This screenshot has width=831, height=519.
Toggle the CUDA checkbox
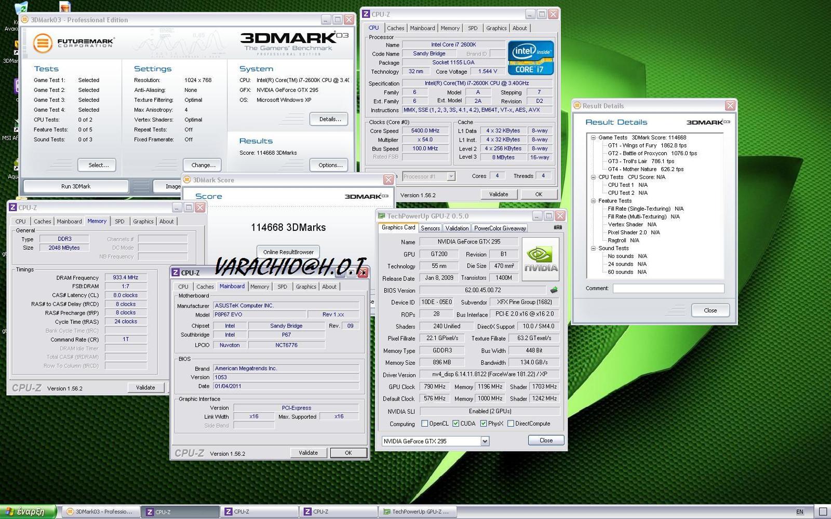455,424
